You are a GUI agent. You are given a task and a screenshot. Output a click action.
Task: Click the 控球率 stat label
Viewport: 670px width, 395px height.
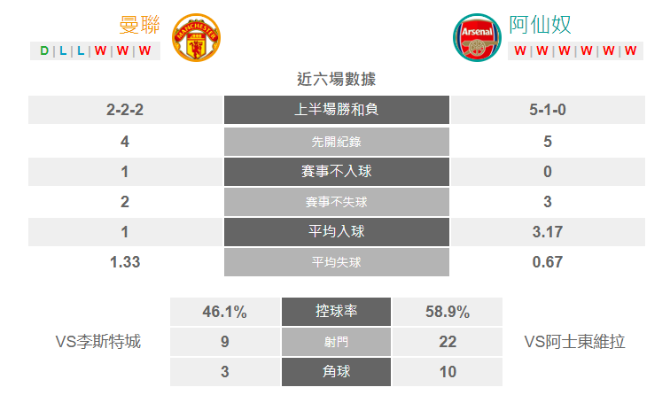point(336,311)
